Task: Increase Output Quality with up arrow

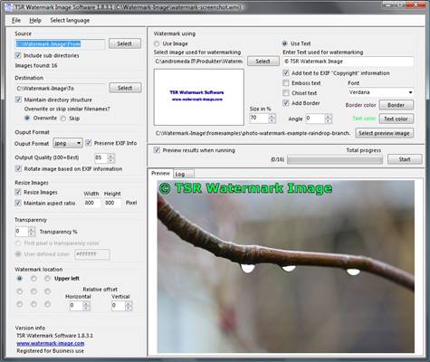Action: 111,156
